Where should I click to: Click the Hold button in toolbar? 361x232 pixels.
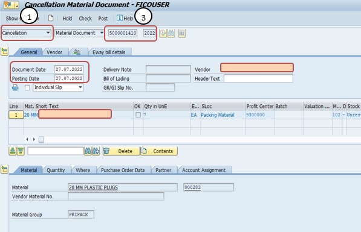tap(67, 18)
